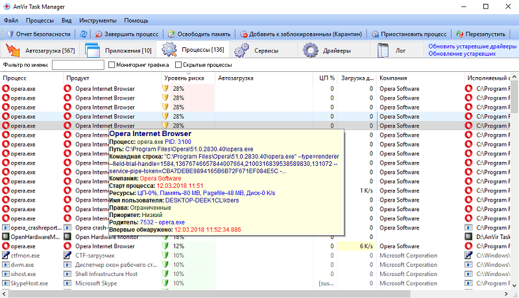Select the dwm.exe process name
This screenshot has width=519, height=298.
[x=22, y=264]
